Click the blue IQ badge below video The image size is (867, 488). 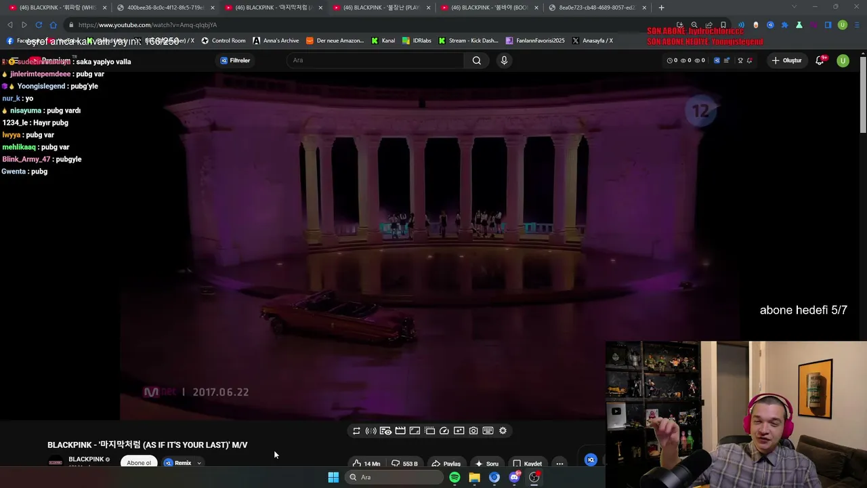point(591,460)
